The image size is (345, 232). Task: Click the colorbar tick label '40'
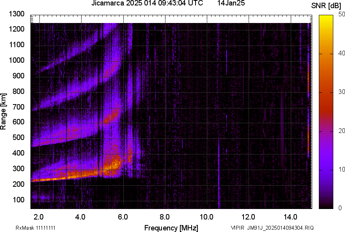point(341,53)
